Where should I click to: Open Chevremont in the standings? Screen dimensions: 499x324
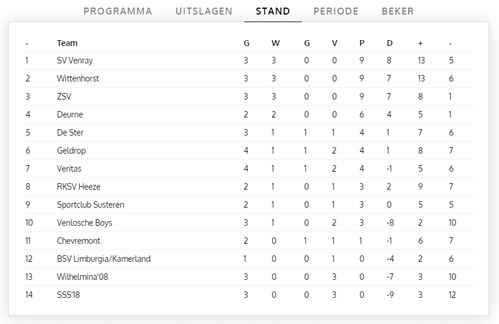click(78, 241)
